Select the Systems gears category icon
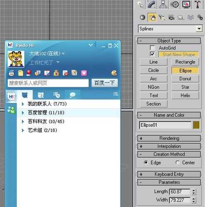 pyautogui.click(x=200, y=17)
